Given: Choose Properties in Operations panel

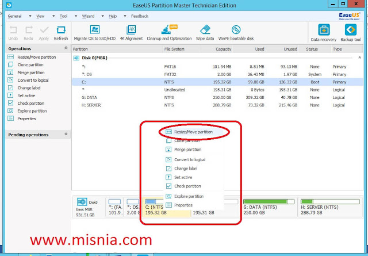Looking at the screenshot, I should click(22, 119).
